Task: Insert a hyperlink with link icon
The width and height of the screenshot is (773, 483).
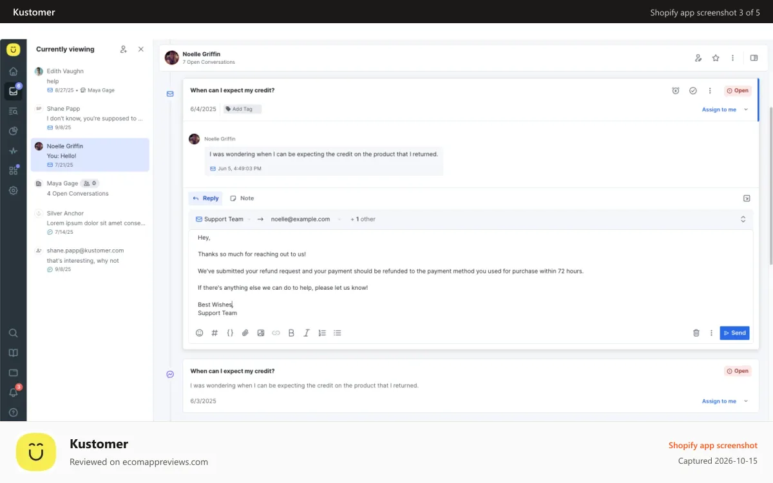Action: click(276, 333)
